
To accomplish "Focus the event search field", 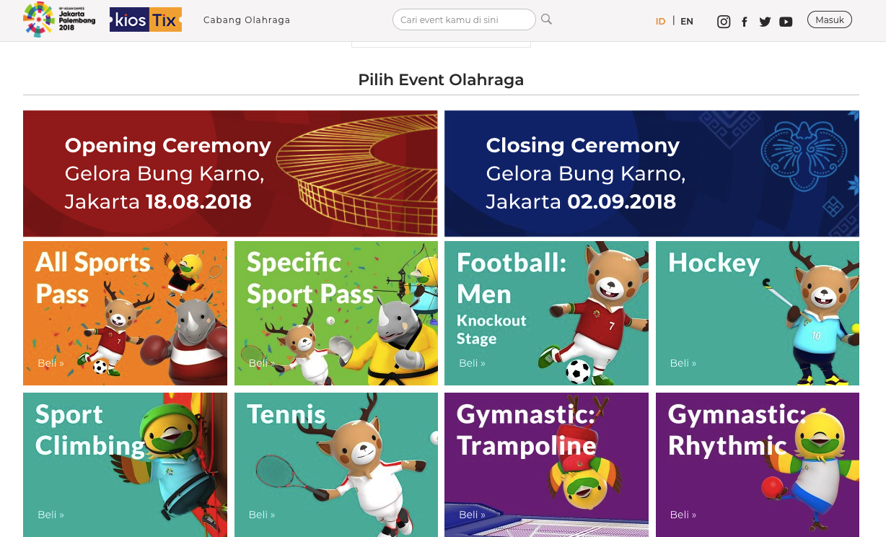I will (x=464, y=19).
